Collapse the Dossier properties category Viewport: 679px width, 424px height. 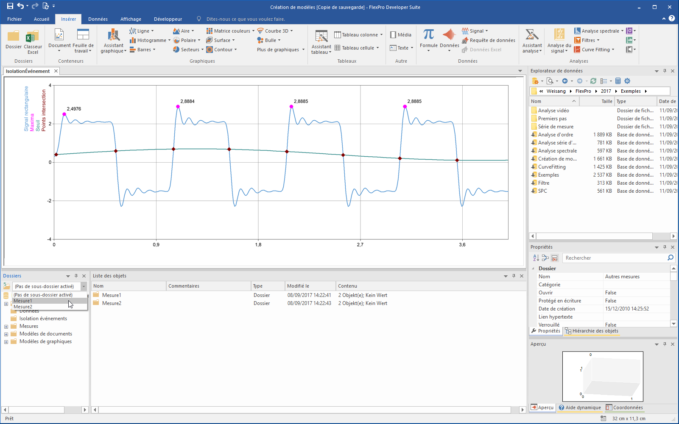533,269
